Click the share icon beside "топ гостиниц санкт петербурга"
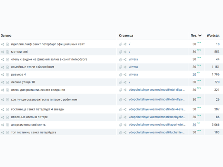Viewport: 223px width, 167px height. point(3,132)
